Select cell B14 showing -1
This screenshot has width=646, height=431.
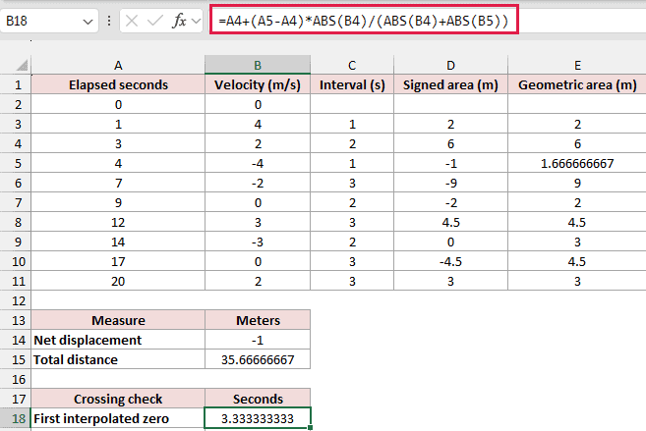[258, 340]
